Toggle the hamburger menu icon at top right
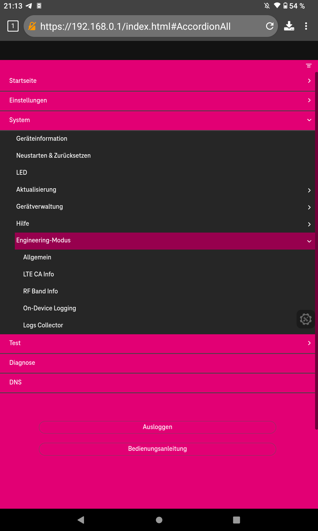This screenshot has width=318, height=531. pyautogui.click(x=309, y=66)
